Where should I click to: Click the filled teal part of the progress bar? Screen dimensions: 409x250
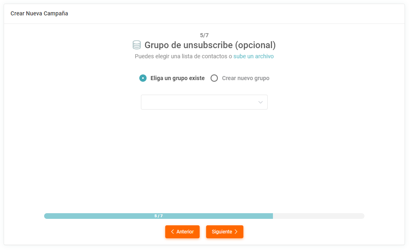101,216
